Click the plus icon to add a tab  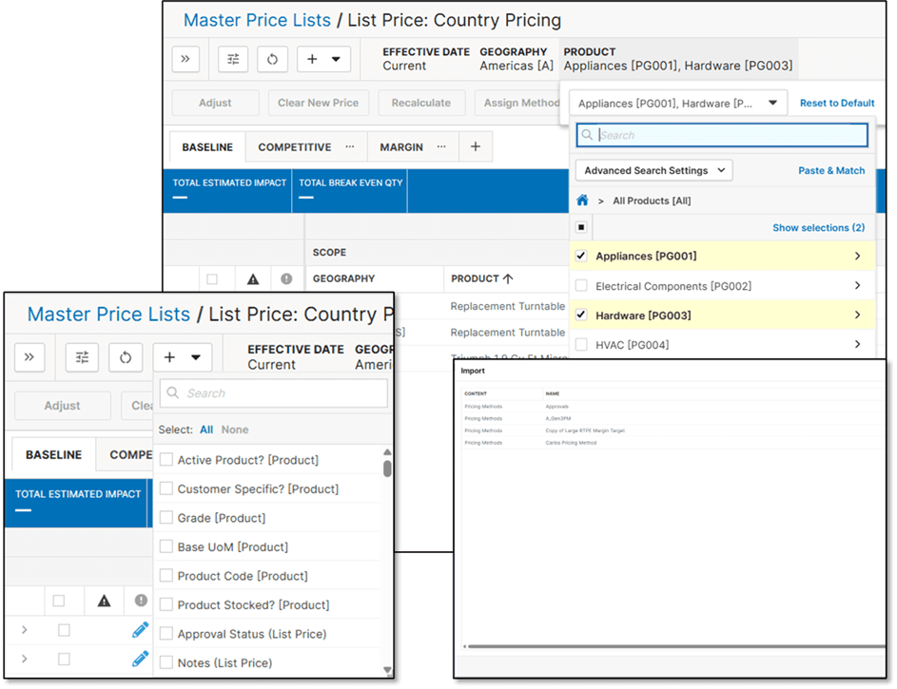tap(475, 146)
